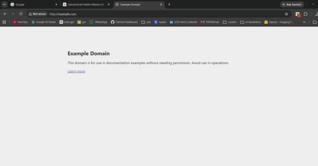Open the YouTube bookmark
Screen dimensions: 318x166
[x=20, y=22]
